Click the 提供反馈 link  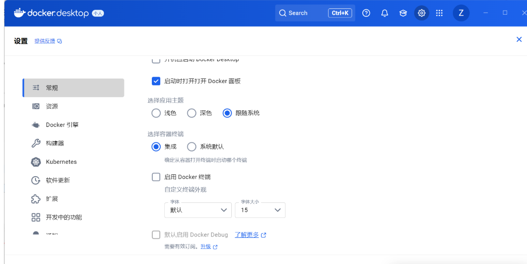click(45, 41)
